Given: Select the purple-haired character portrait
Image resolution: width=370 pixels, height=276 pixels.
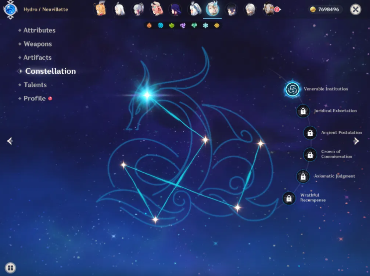Looking at the screenshot, I should [175, 9].
